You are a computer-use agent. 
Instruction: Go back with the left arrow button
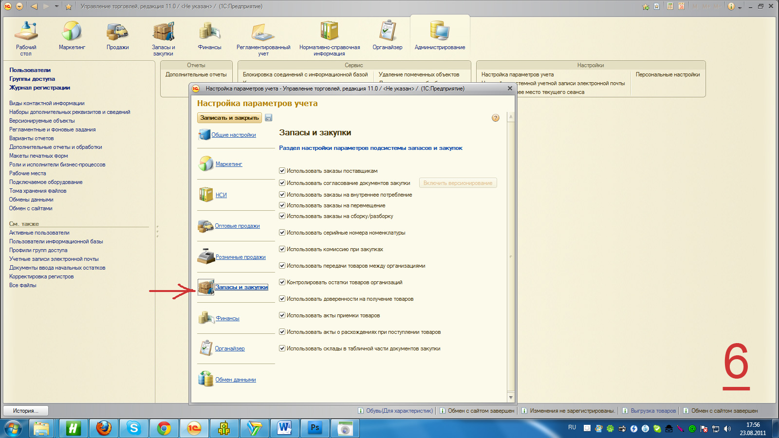(34, 6)
